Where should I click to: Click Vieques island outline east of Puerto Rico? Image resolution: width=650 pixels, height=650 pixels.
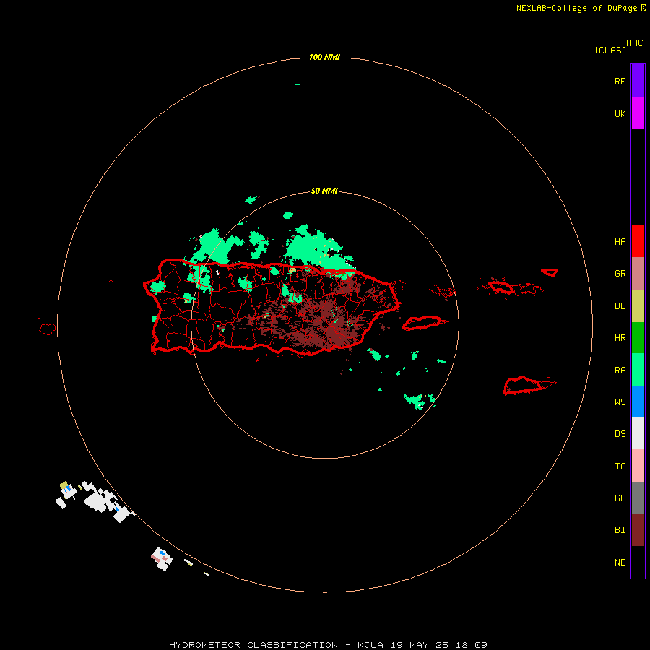coord(422,323)
